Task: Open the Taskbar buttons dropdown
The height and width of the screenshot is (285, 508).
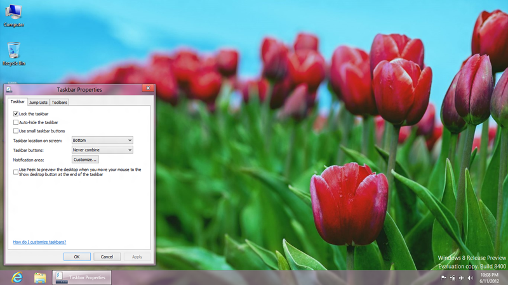Action: (102, 150)
